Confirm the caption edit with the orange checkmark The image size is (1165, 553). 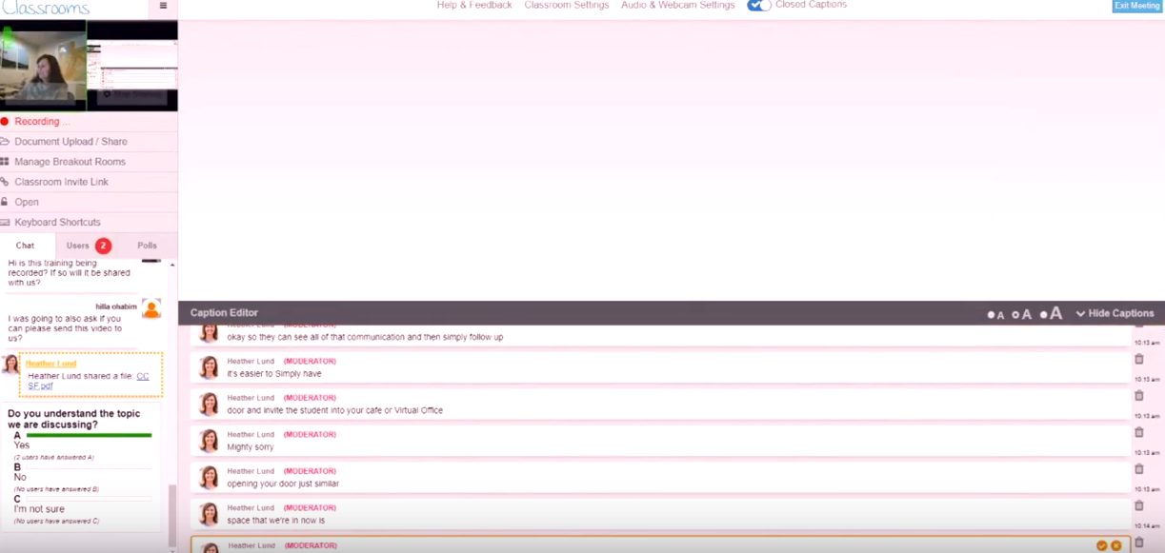(x=1102, y=545)
